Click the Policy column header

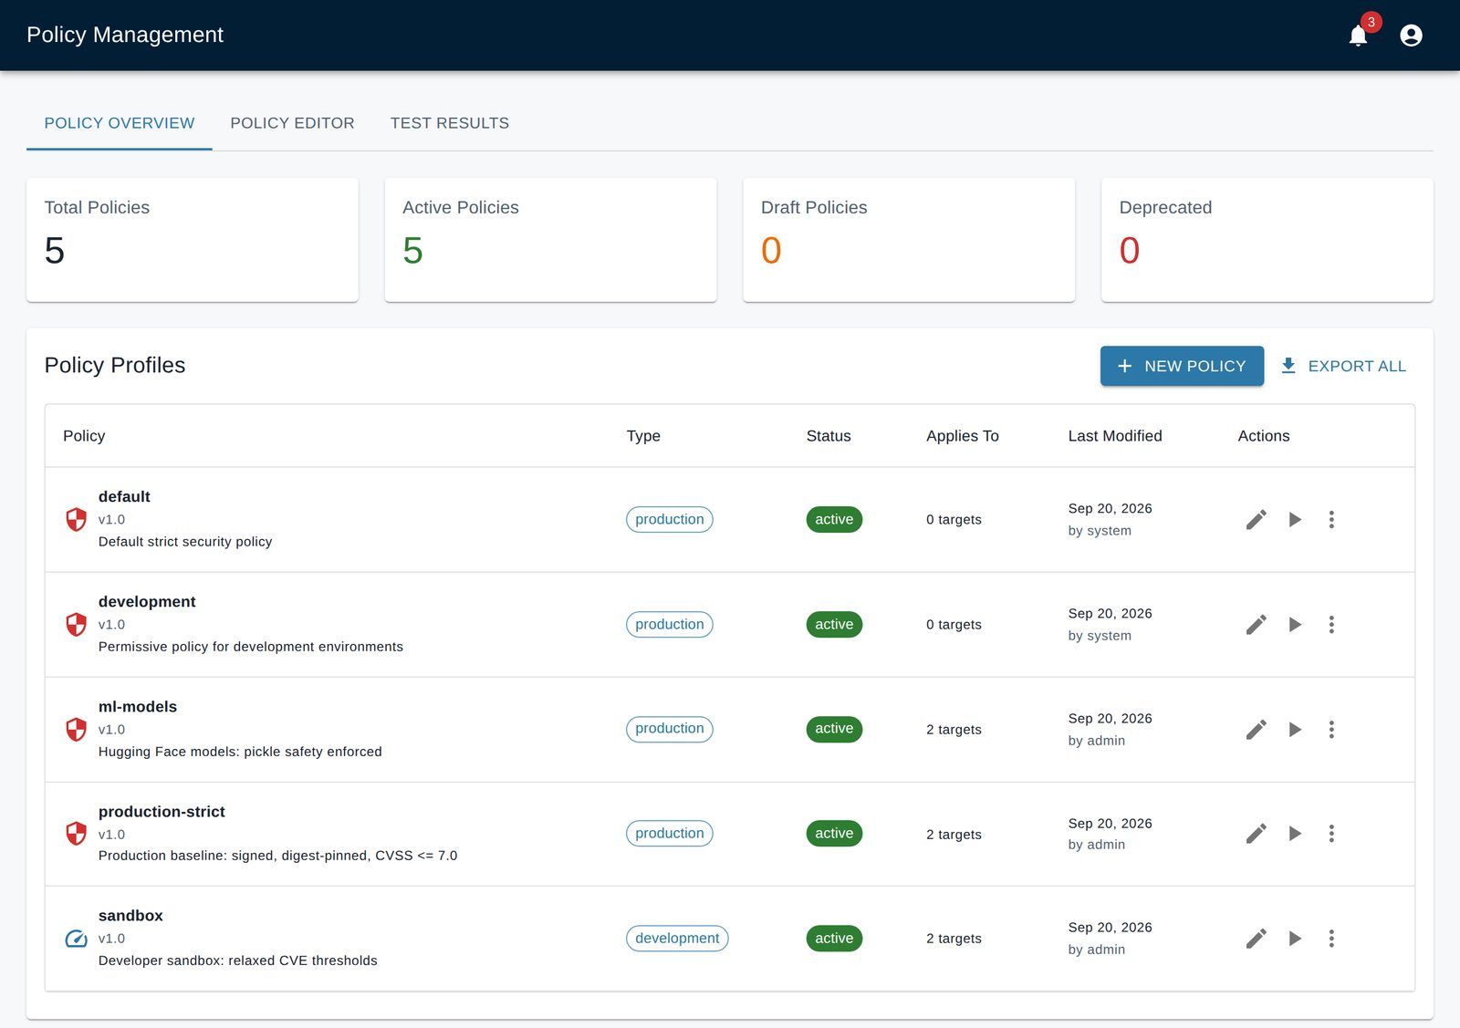coord(84,436)
